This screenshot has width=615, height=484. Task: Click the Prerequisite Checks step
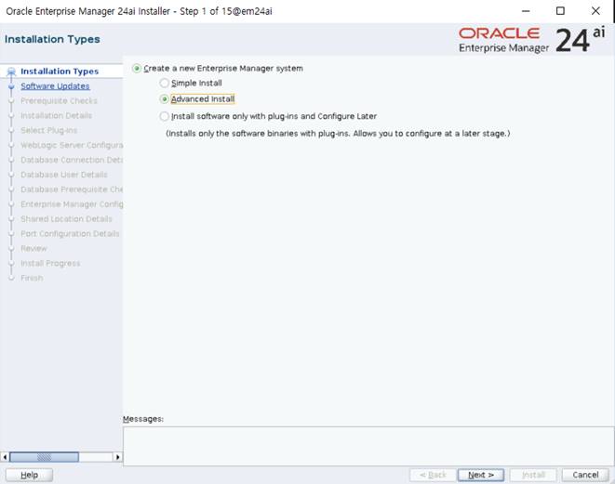point(59,101)
